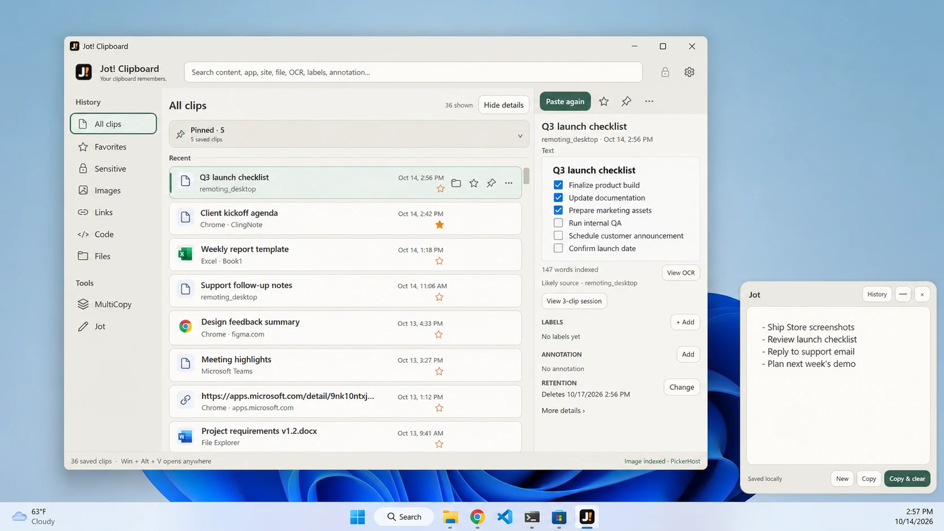Screen dimensions: 944x531
Task: Click Hide details button
Action: coord(504,105)
